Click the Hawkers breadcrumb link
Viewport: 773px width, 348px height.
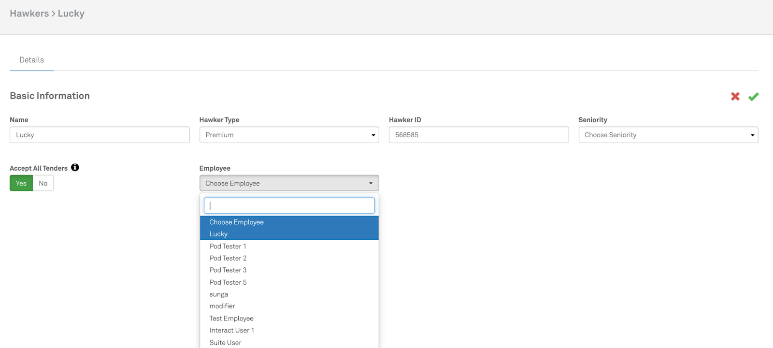point(29,14)
